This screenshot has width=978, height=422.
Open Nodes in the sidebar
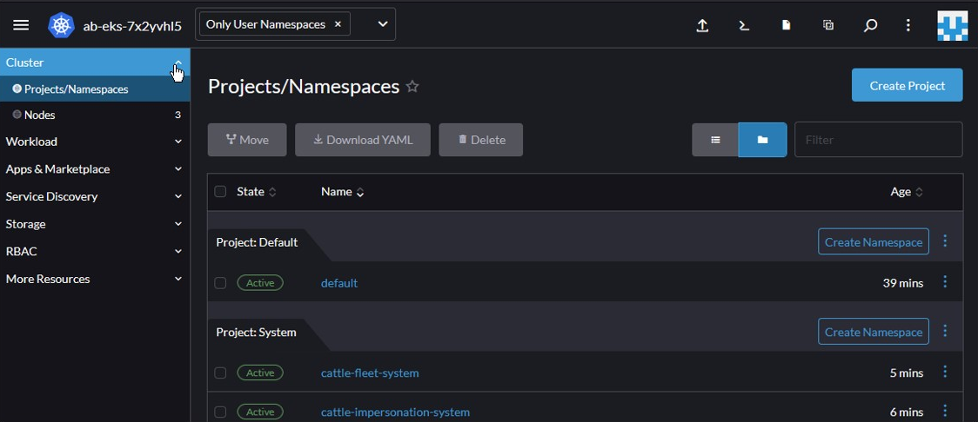40,115
